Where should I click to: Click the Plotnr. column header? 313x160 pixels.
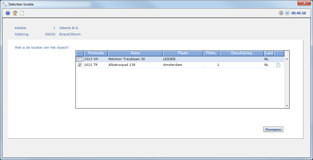pyautogui.click(x=211, y=53)
